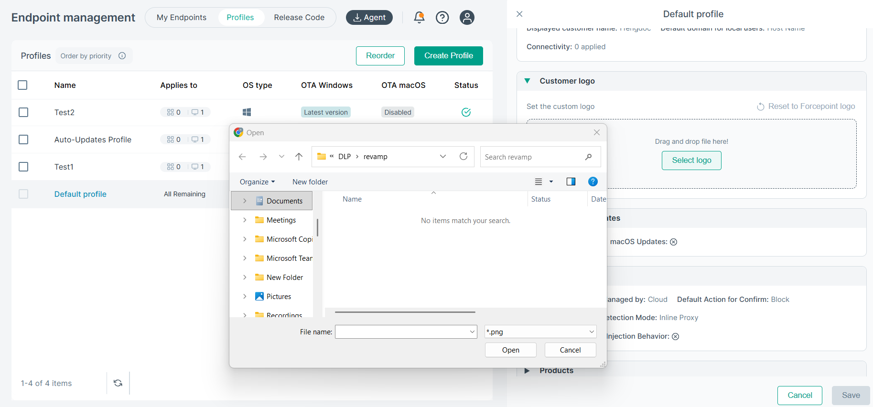The image size is (873, 407).
Task: Go up one folder level in file dialog
Action: click(299, 157)
